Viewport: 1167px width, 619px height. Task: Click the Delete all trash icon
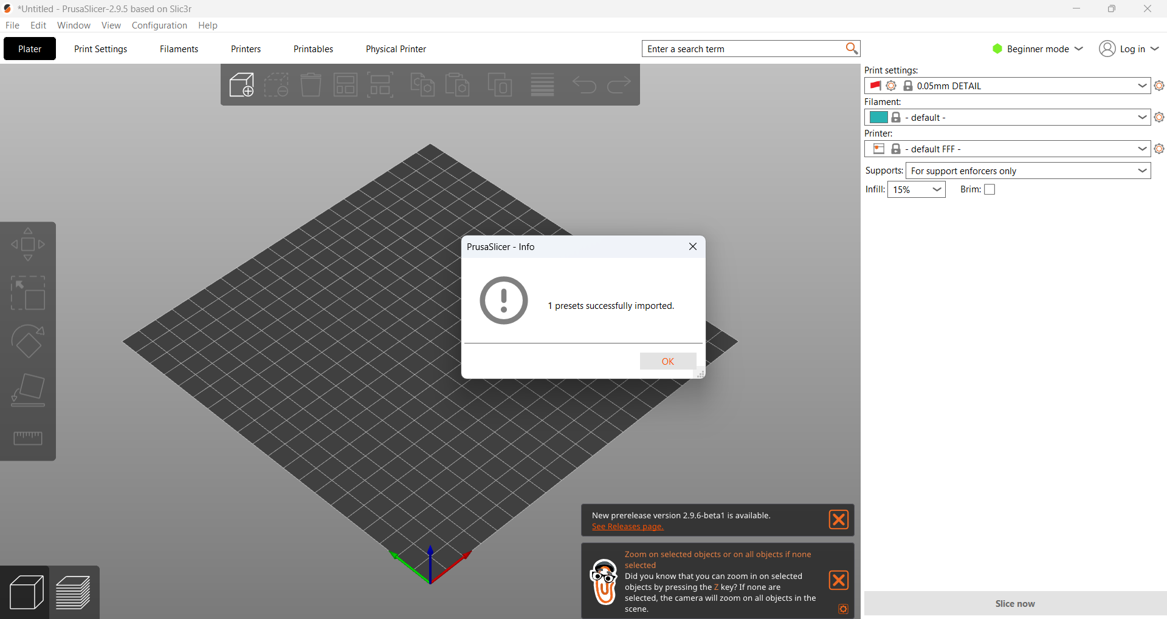(x=311, y=85)
